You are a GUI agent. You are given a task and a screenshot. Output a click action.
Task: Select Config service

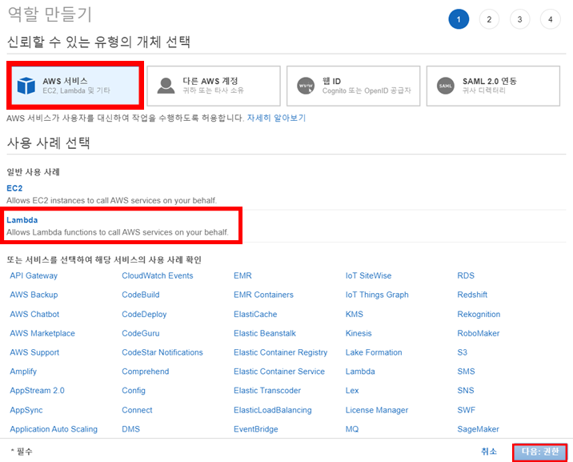(134, 391)
